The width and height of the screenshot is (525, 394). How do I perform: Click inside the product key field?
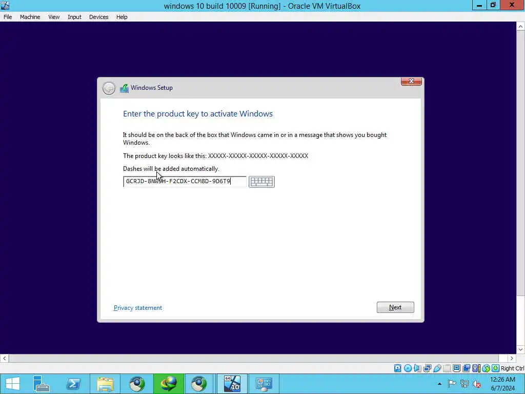185,182
